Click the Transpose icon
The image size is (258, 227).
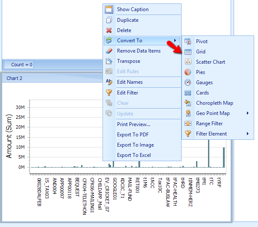pos(109,61)
